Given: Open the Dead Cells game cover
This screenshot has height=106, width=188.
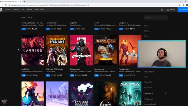Looking at the screenshot, I should point(33,94).
